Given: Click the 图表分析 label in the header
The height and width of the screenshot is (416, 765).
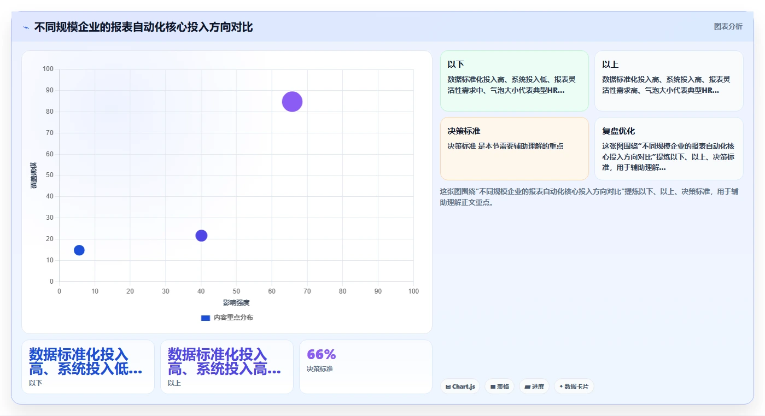Looking at the screenshot, I should 728,26.
